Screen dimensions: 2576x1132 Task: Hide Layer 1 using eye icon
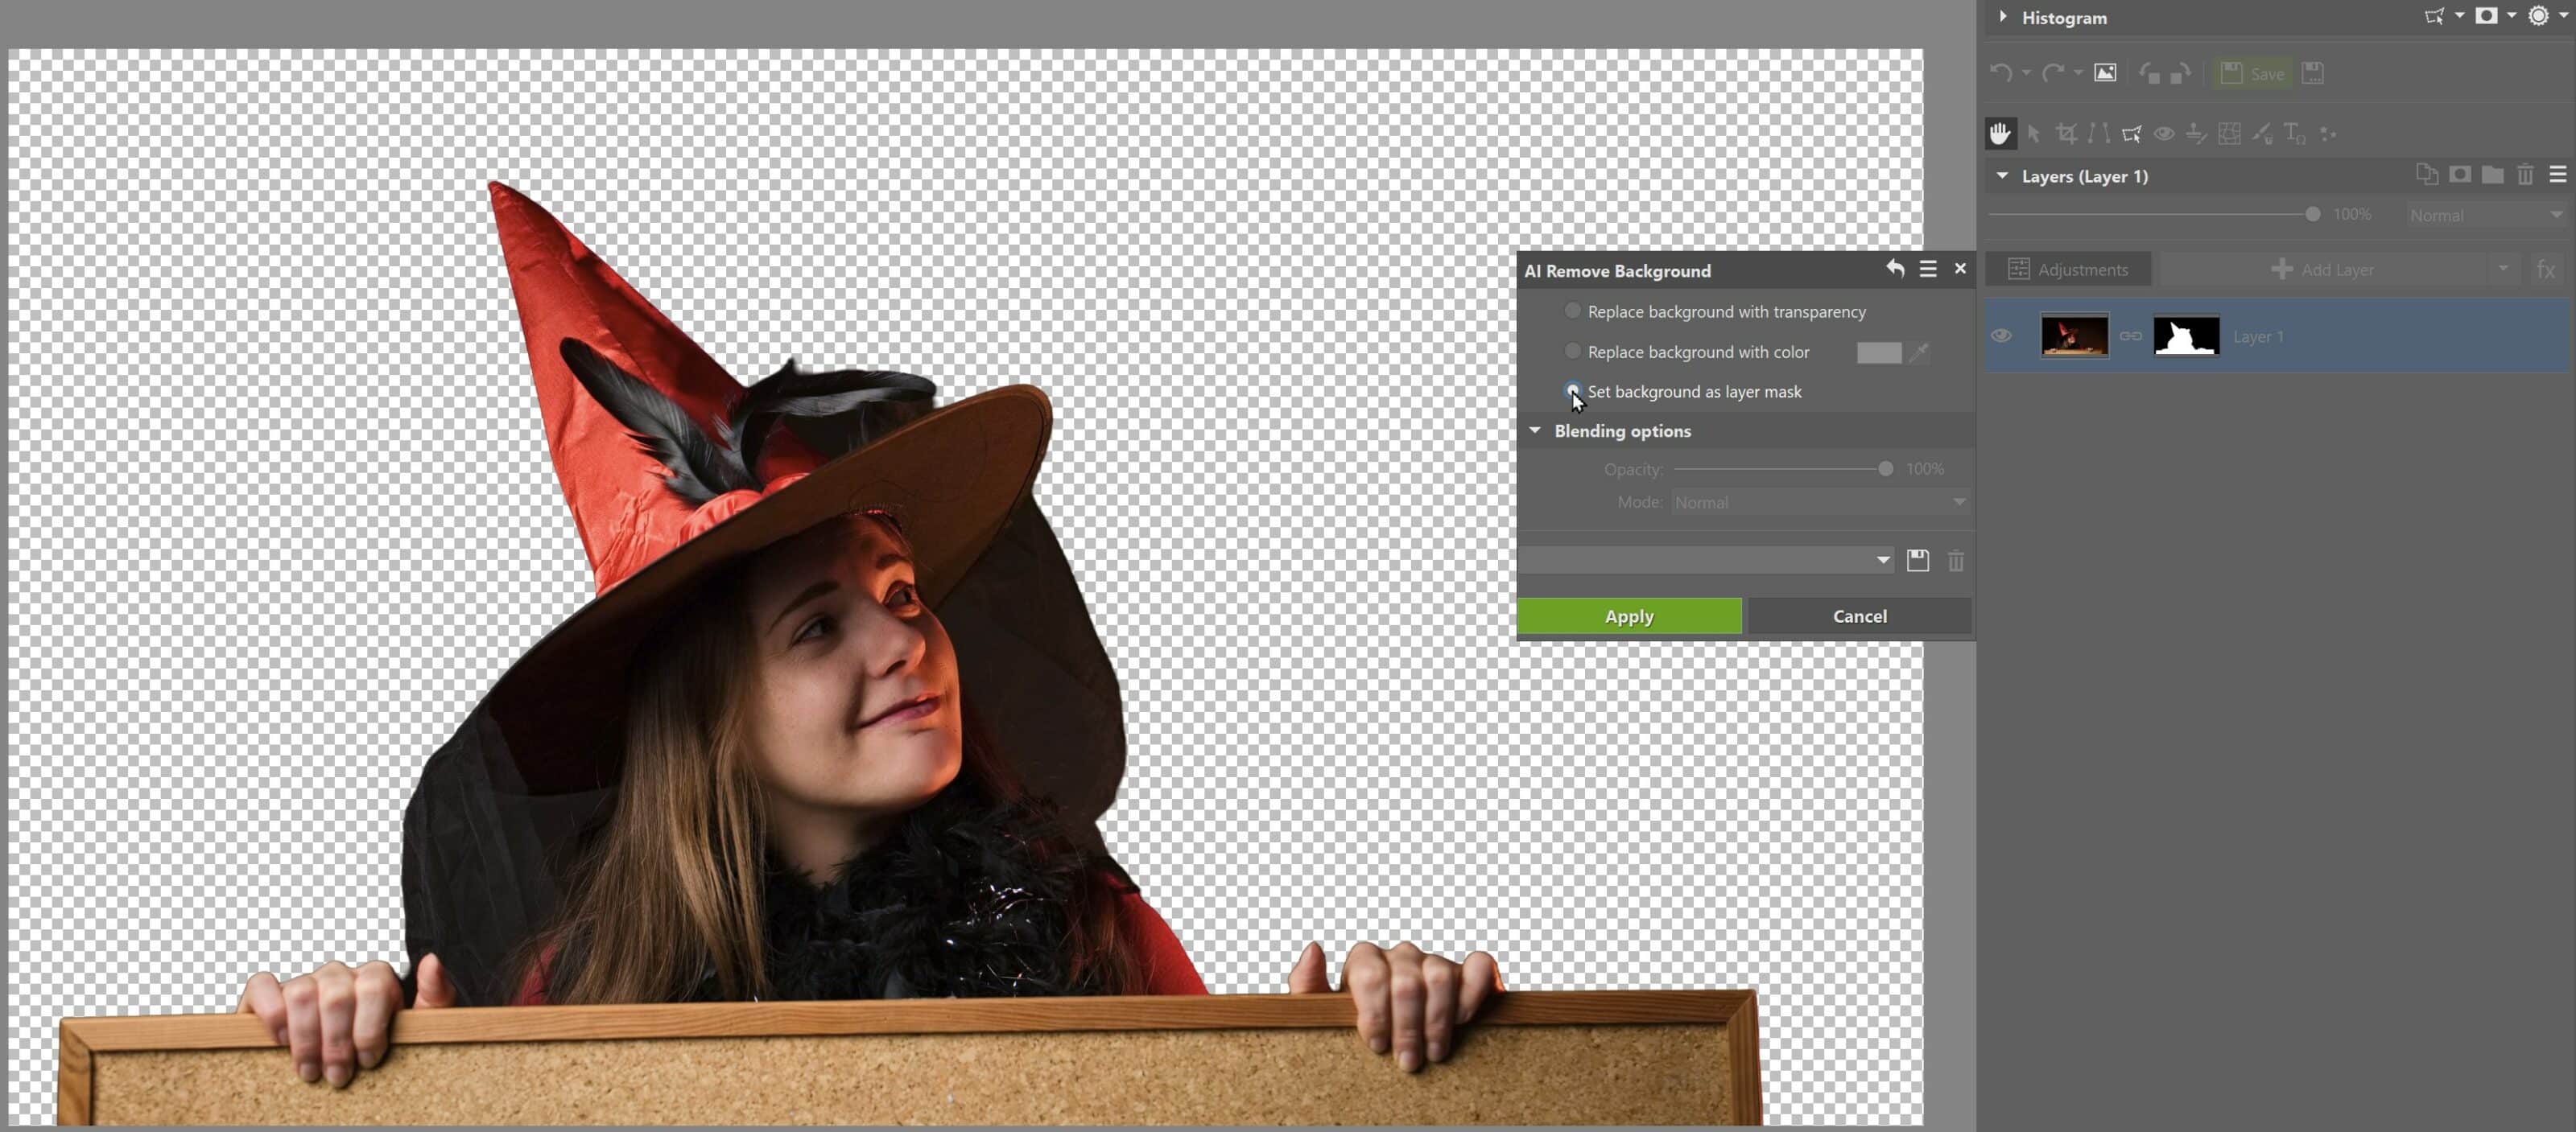[x=2001, y=335]
